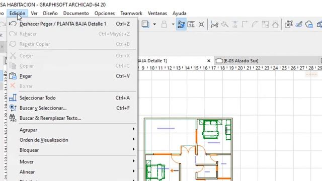322x181 pixels.
Task: Click the clipboard icon beside Pegar
Action: point(13,76)
